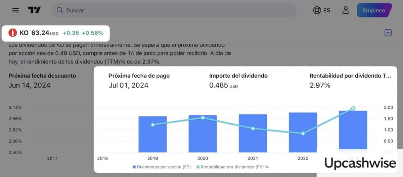Click the KO Coca-Cola logo icon
This screenshot has width=403, height=177.
point(13,33)
